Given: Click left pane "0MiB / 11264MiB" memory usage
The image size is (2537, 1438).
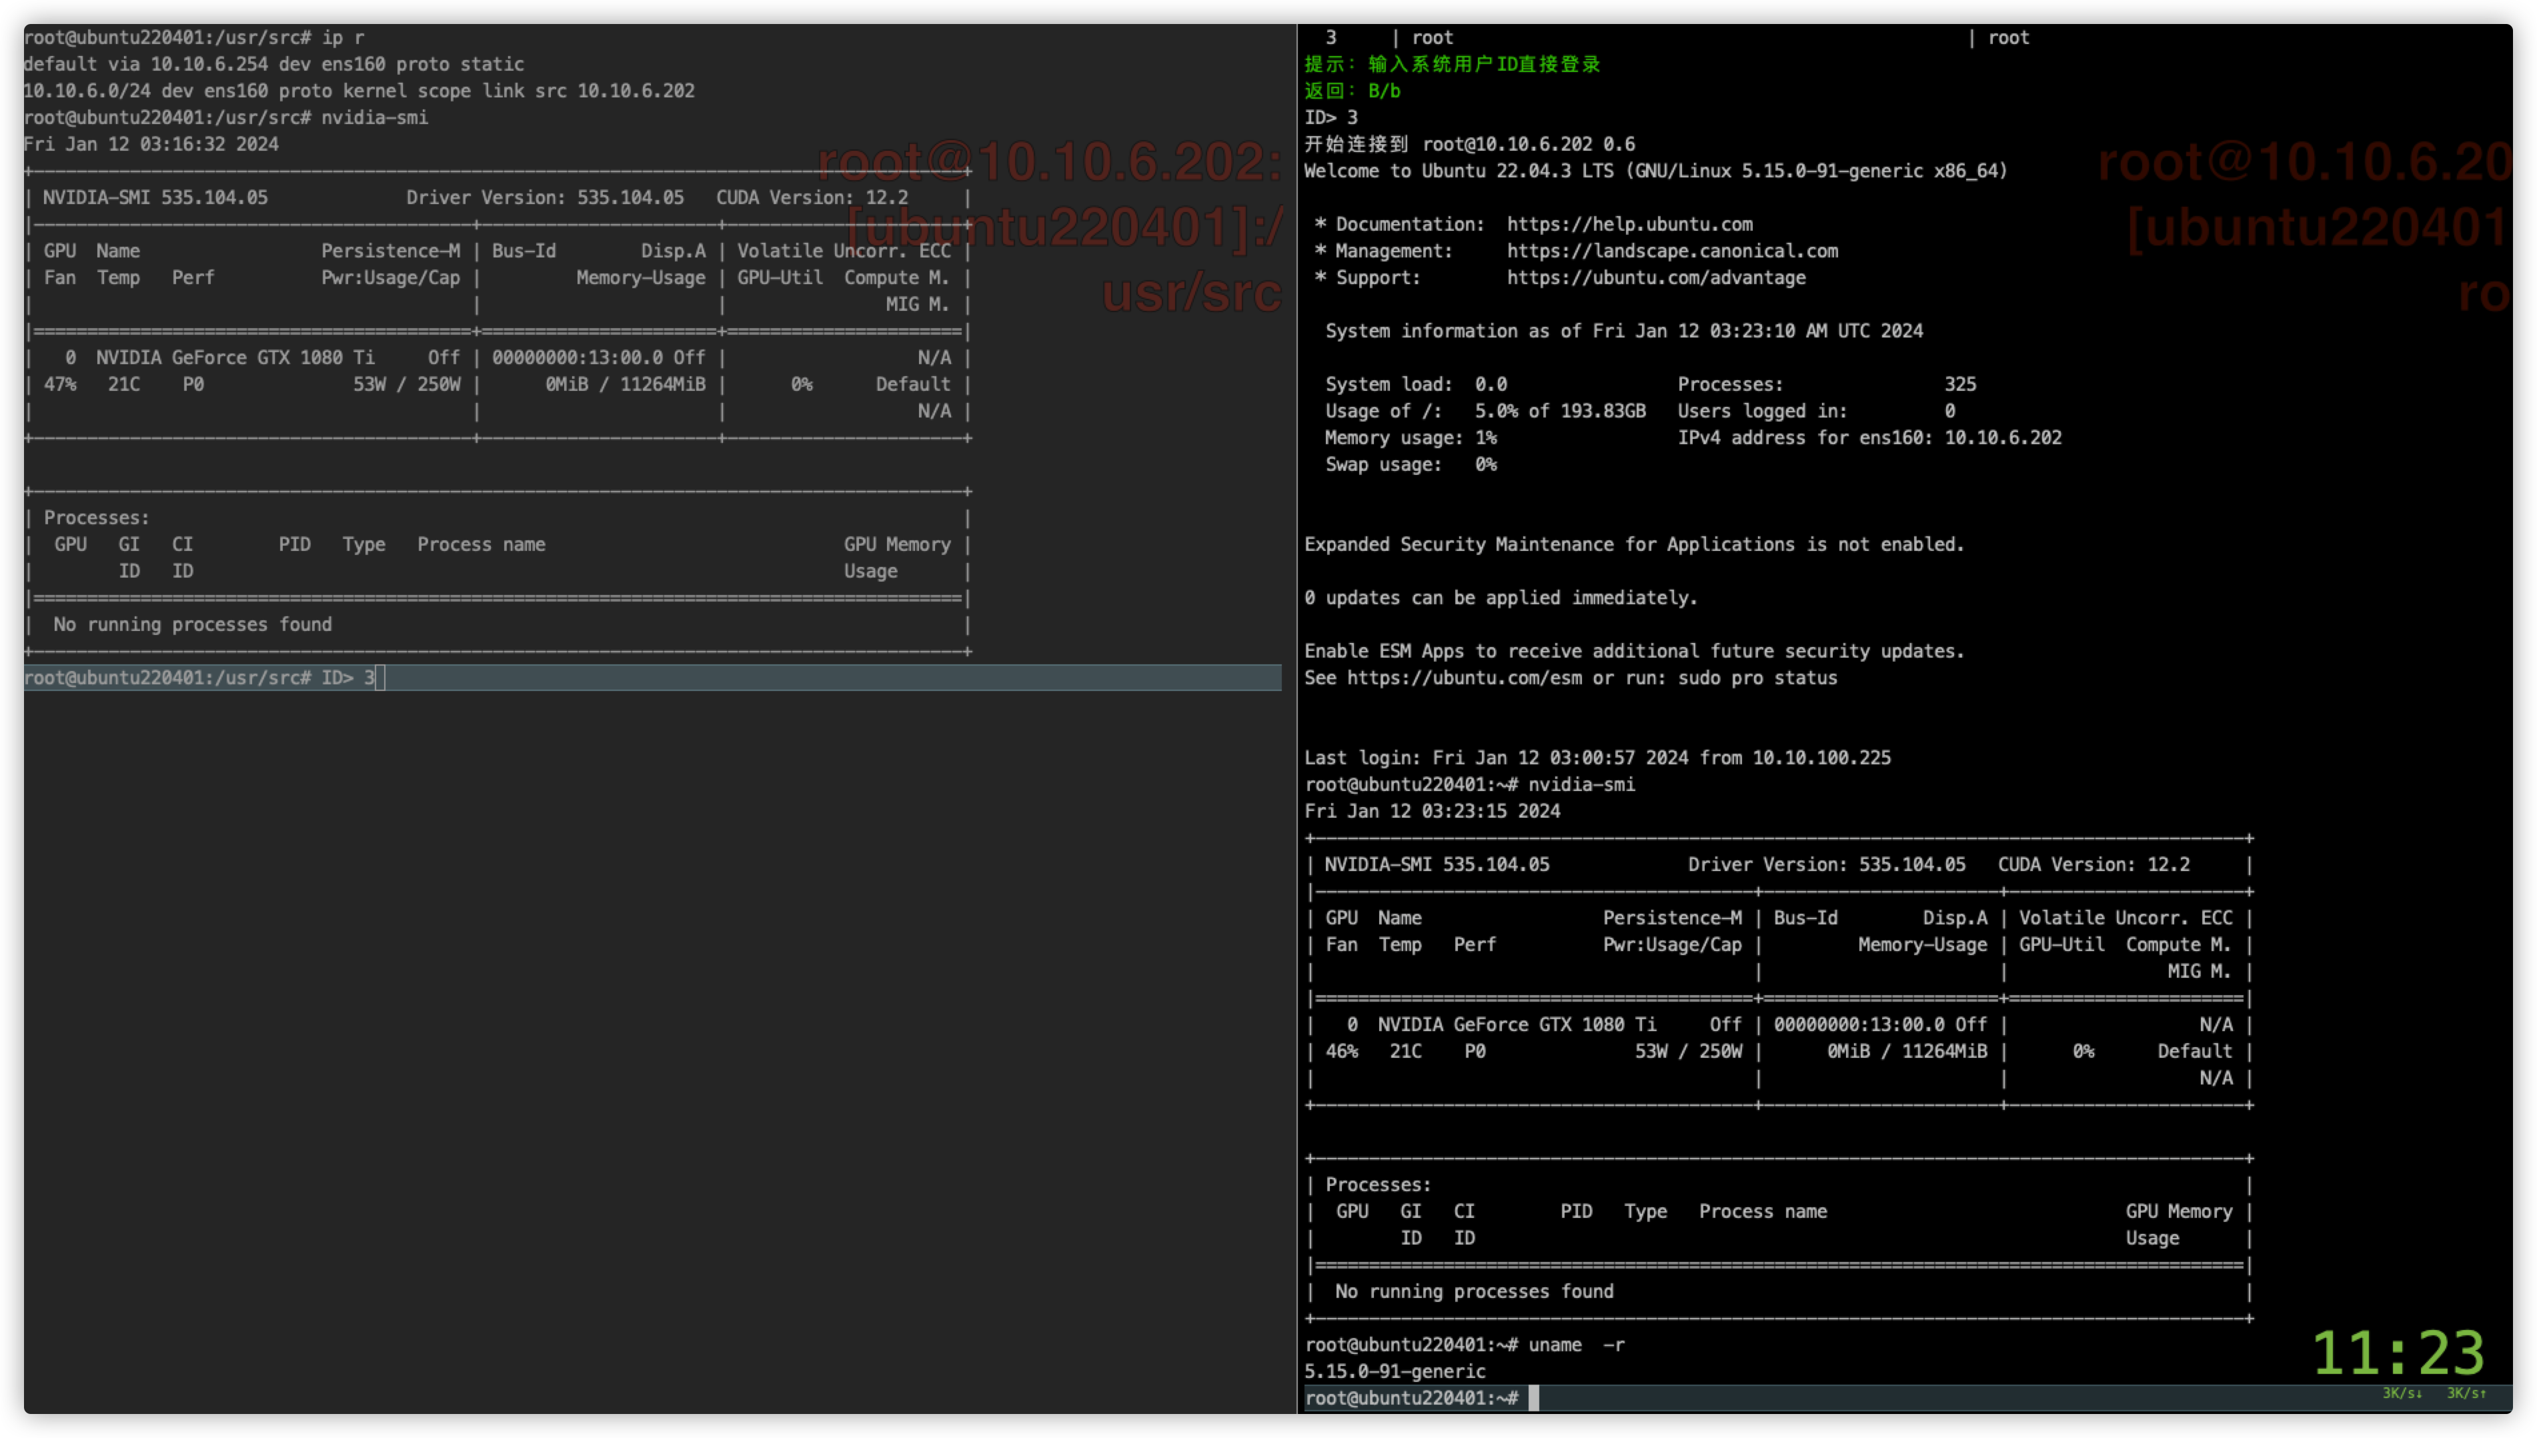Looking at the screenshot, I should coord(625,384).
